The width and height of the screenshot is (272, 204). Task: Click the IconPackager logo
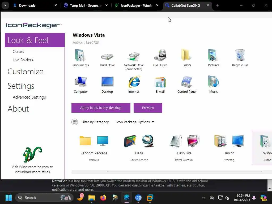pyautogui.click(x=34, y=25)
